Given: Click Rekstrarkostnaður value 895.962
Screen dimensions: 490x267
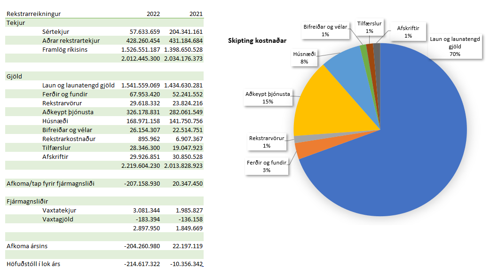Looking at the screenshot, I should pyautogui.click(x=149, y=139).
